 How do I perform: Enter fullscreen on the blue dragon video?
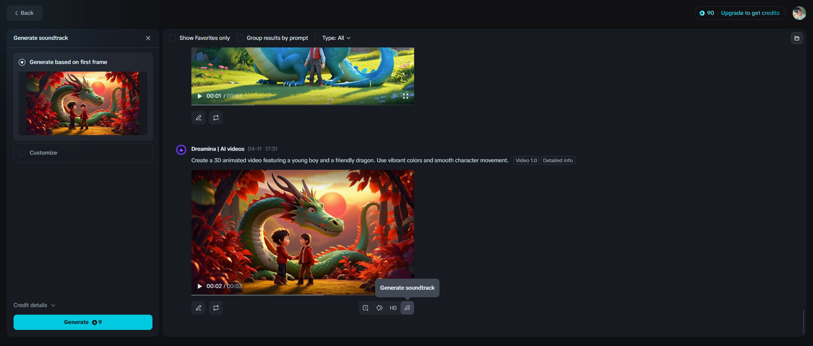406,96
